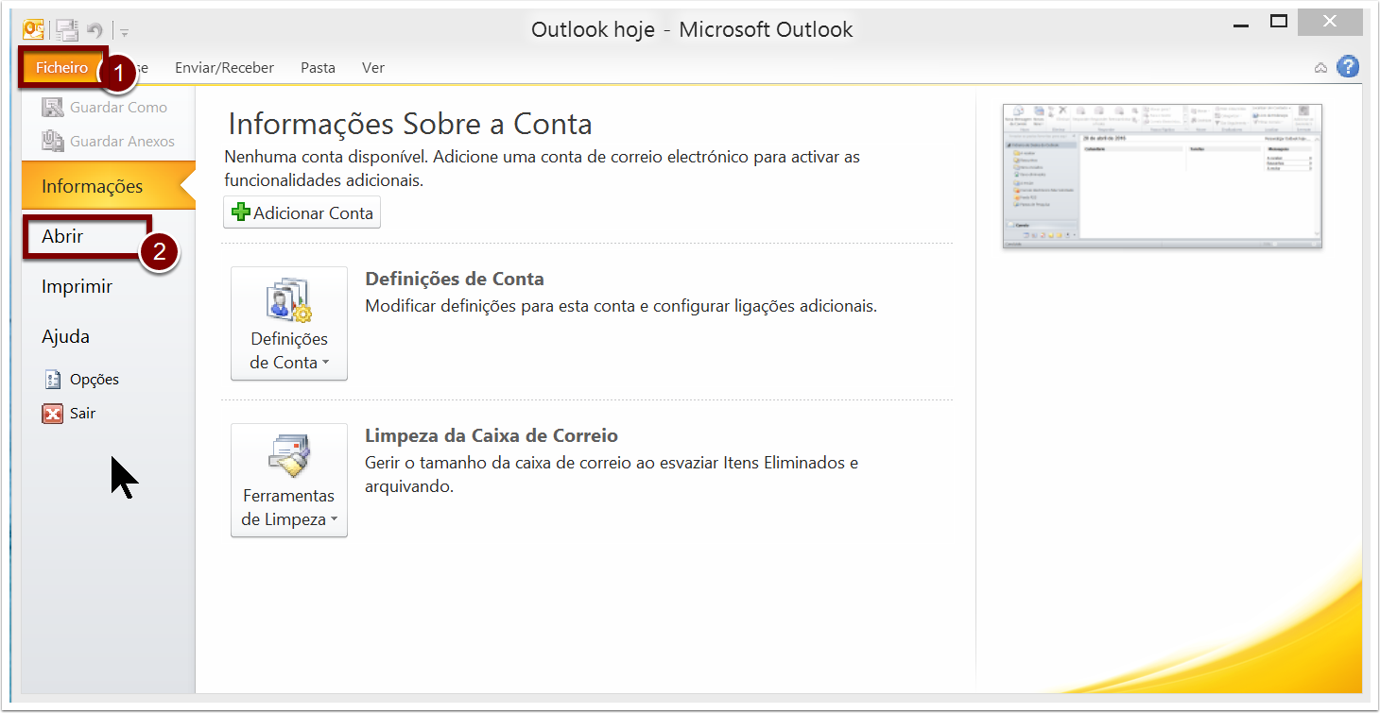
Task: Maximize the Outlook window
Action: [x=1279, y=22]
